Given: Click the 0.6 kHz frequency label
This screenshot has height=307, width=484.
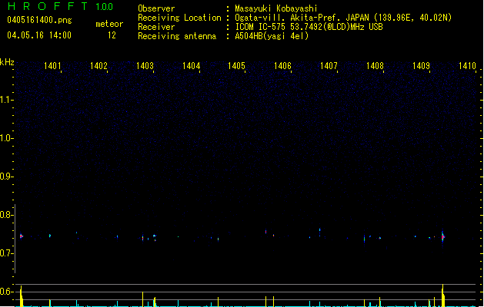Looking at the screenshot, I should (5, 292).
